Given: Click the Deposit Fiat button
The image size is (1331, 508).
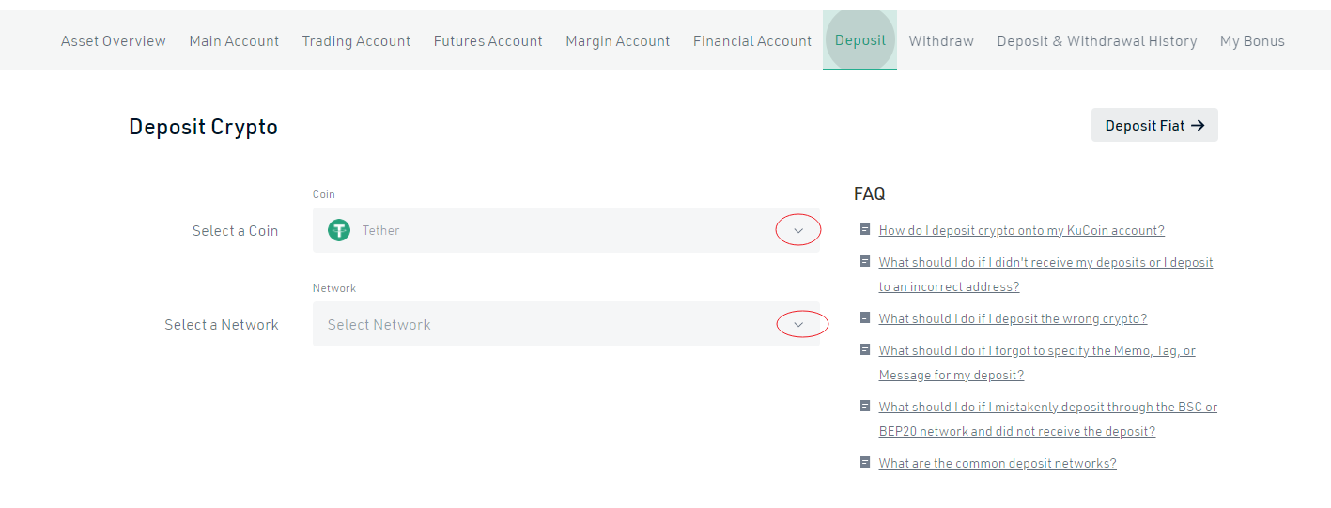Looking at the screenshot, I should click(x=1154, y=125).
